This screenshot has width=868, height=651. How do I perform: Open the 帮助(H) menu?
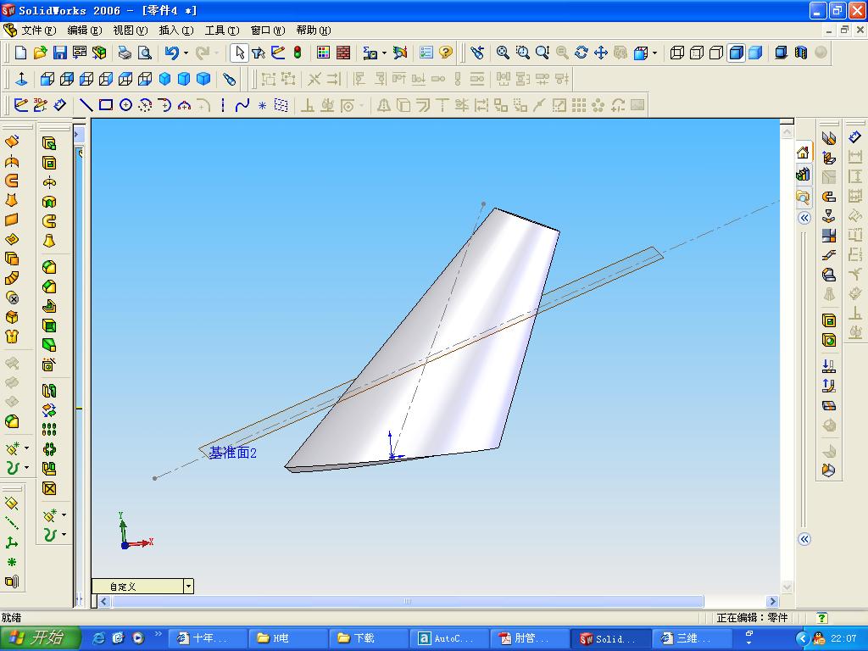pos(314,31)
